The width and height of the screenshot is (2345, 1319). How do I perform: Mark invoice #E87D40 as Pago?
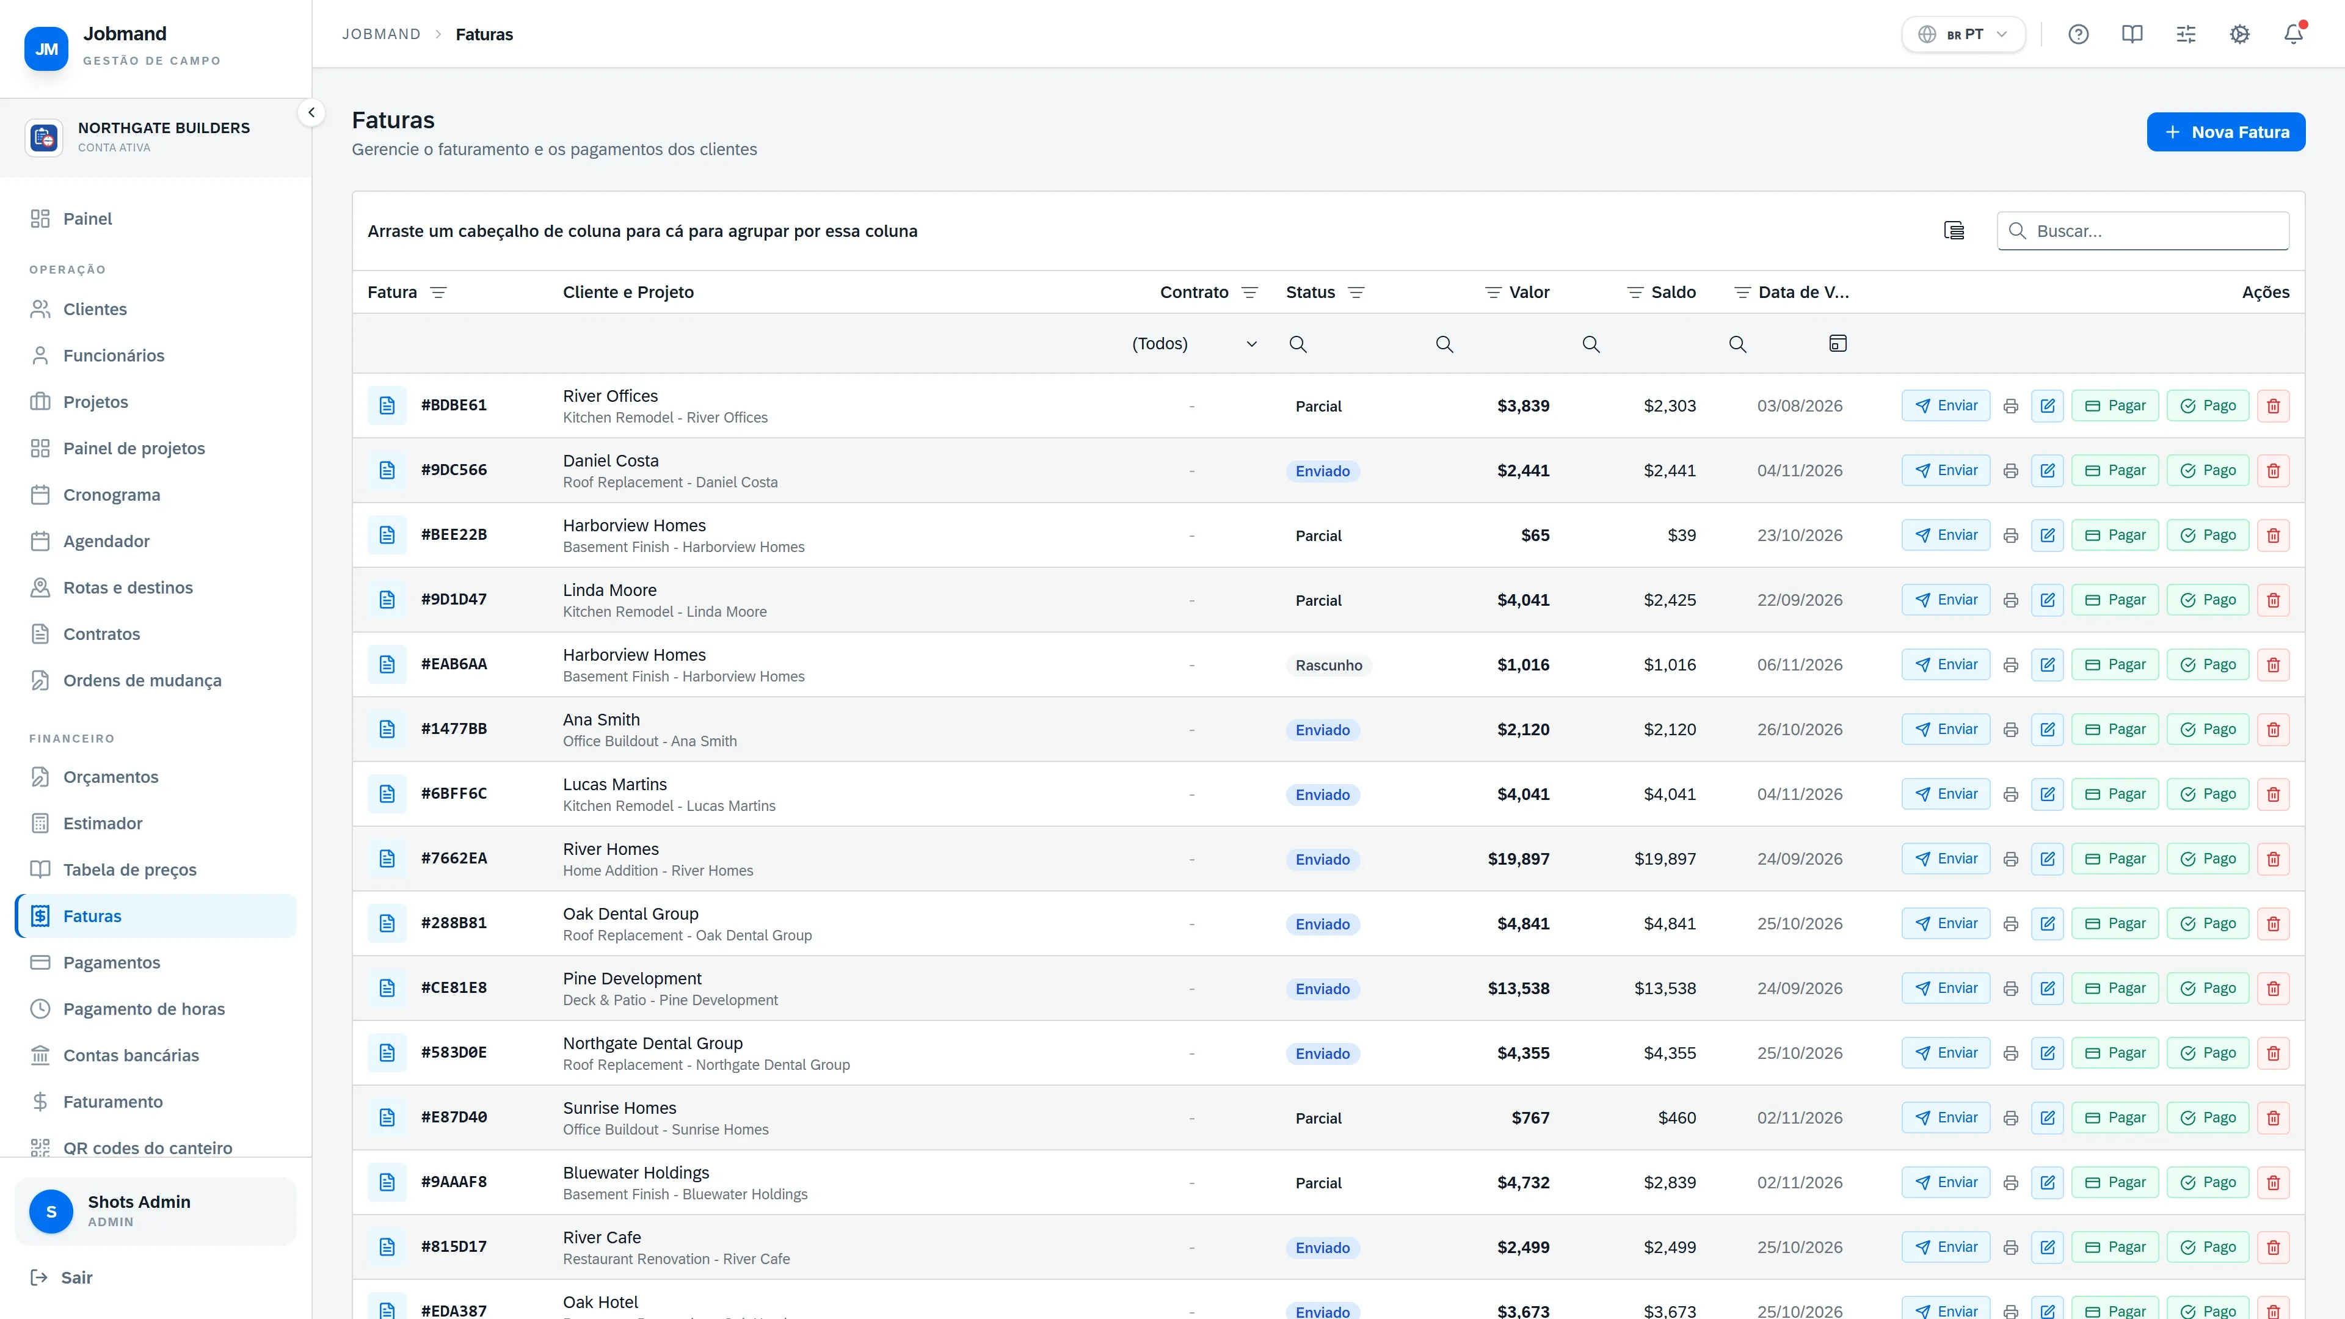click(2208, 1117)
